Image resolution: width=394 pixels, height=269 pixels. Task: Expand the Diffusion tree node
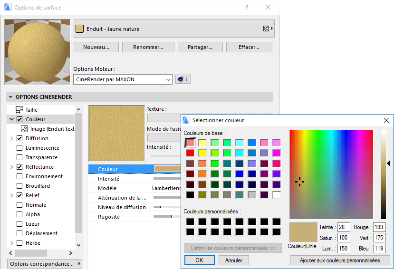(x=11, y=138)
